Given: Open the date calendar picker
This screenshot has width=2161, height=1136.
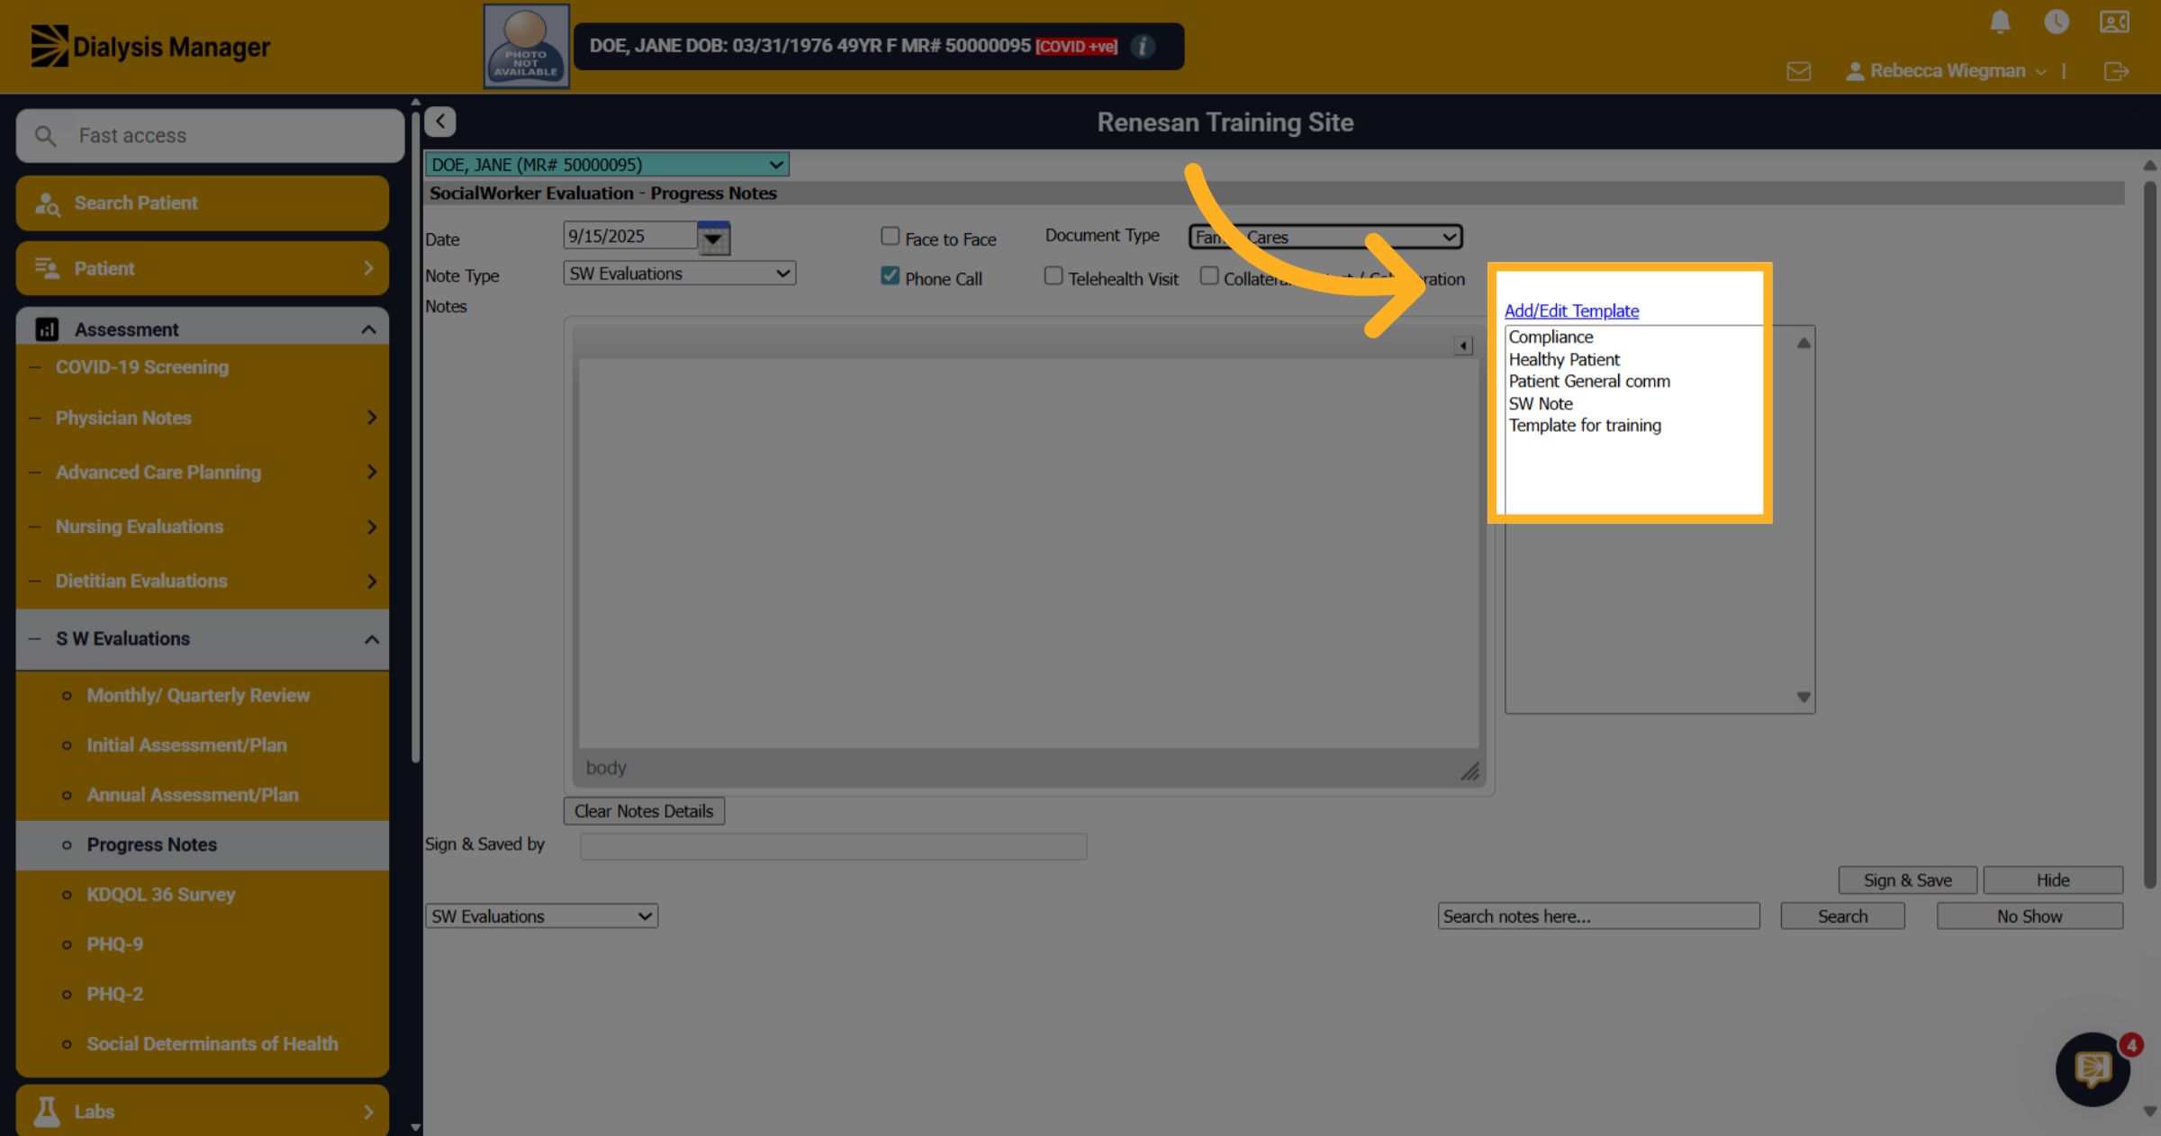Looking at the screenshot, I should pos(713,238).
